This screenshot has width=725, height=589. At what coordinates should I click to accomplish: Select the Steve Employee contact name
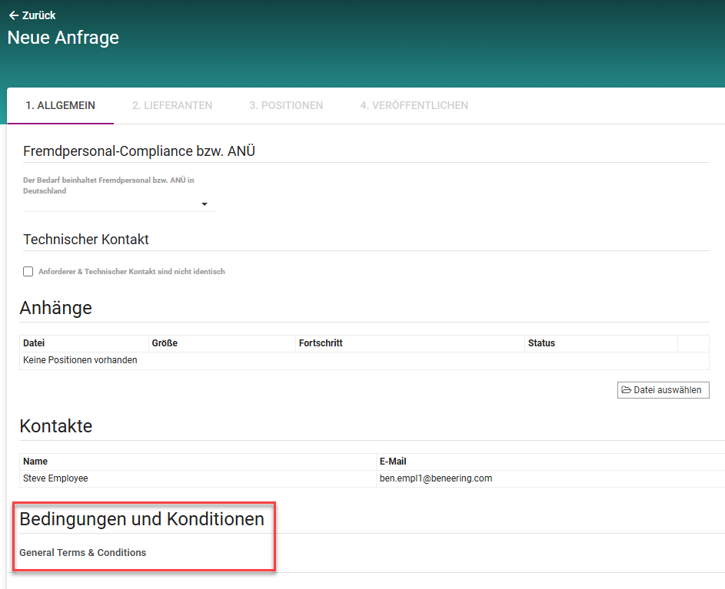55,478
